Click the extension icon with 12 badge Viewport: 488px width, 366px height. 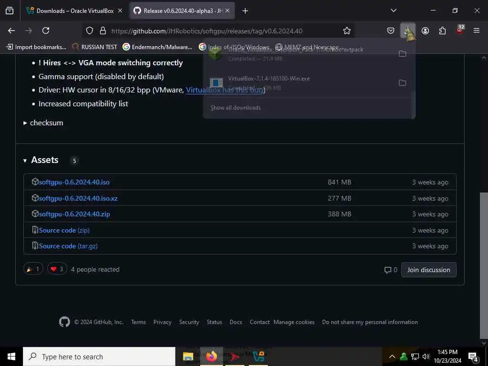coord(460,30)
